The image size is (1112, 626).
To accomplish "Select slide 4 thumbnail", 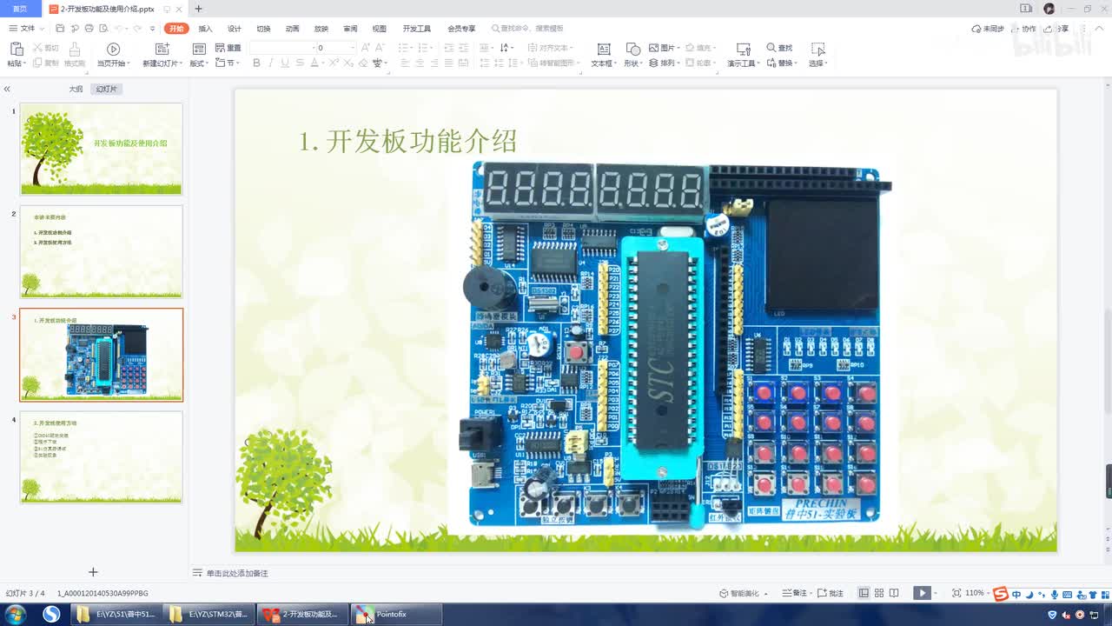I will tap(102, 457).
